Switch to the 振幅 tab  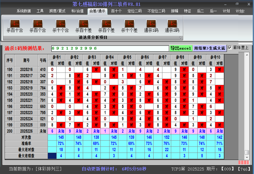click(x=175, y=11)
